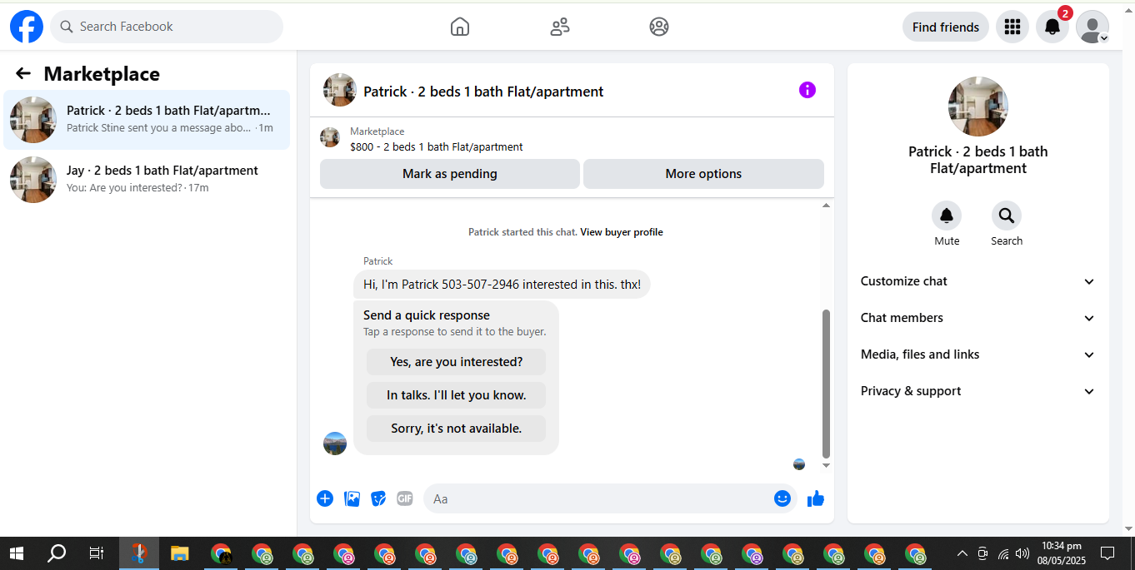Click the listing thumbnail beside Marketplace label
This screenshot has height=570, width=1135.
tap(330, 137)
